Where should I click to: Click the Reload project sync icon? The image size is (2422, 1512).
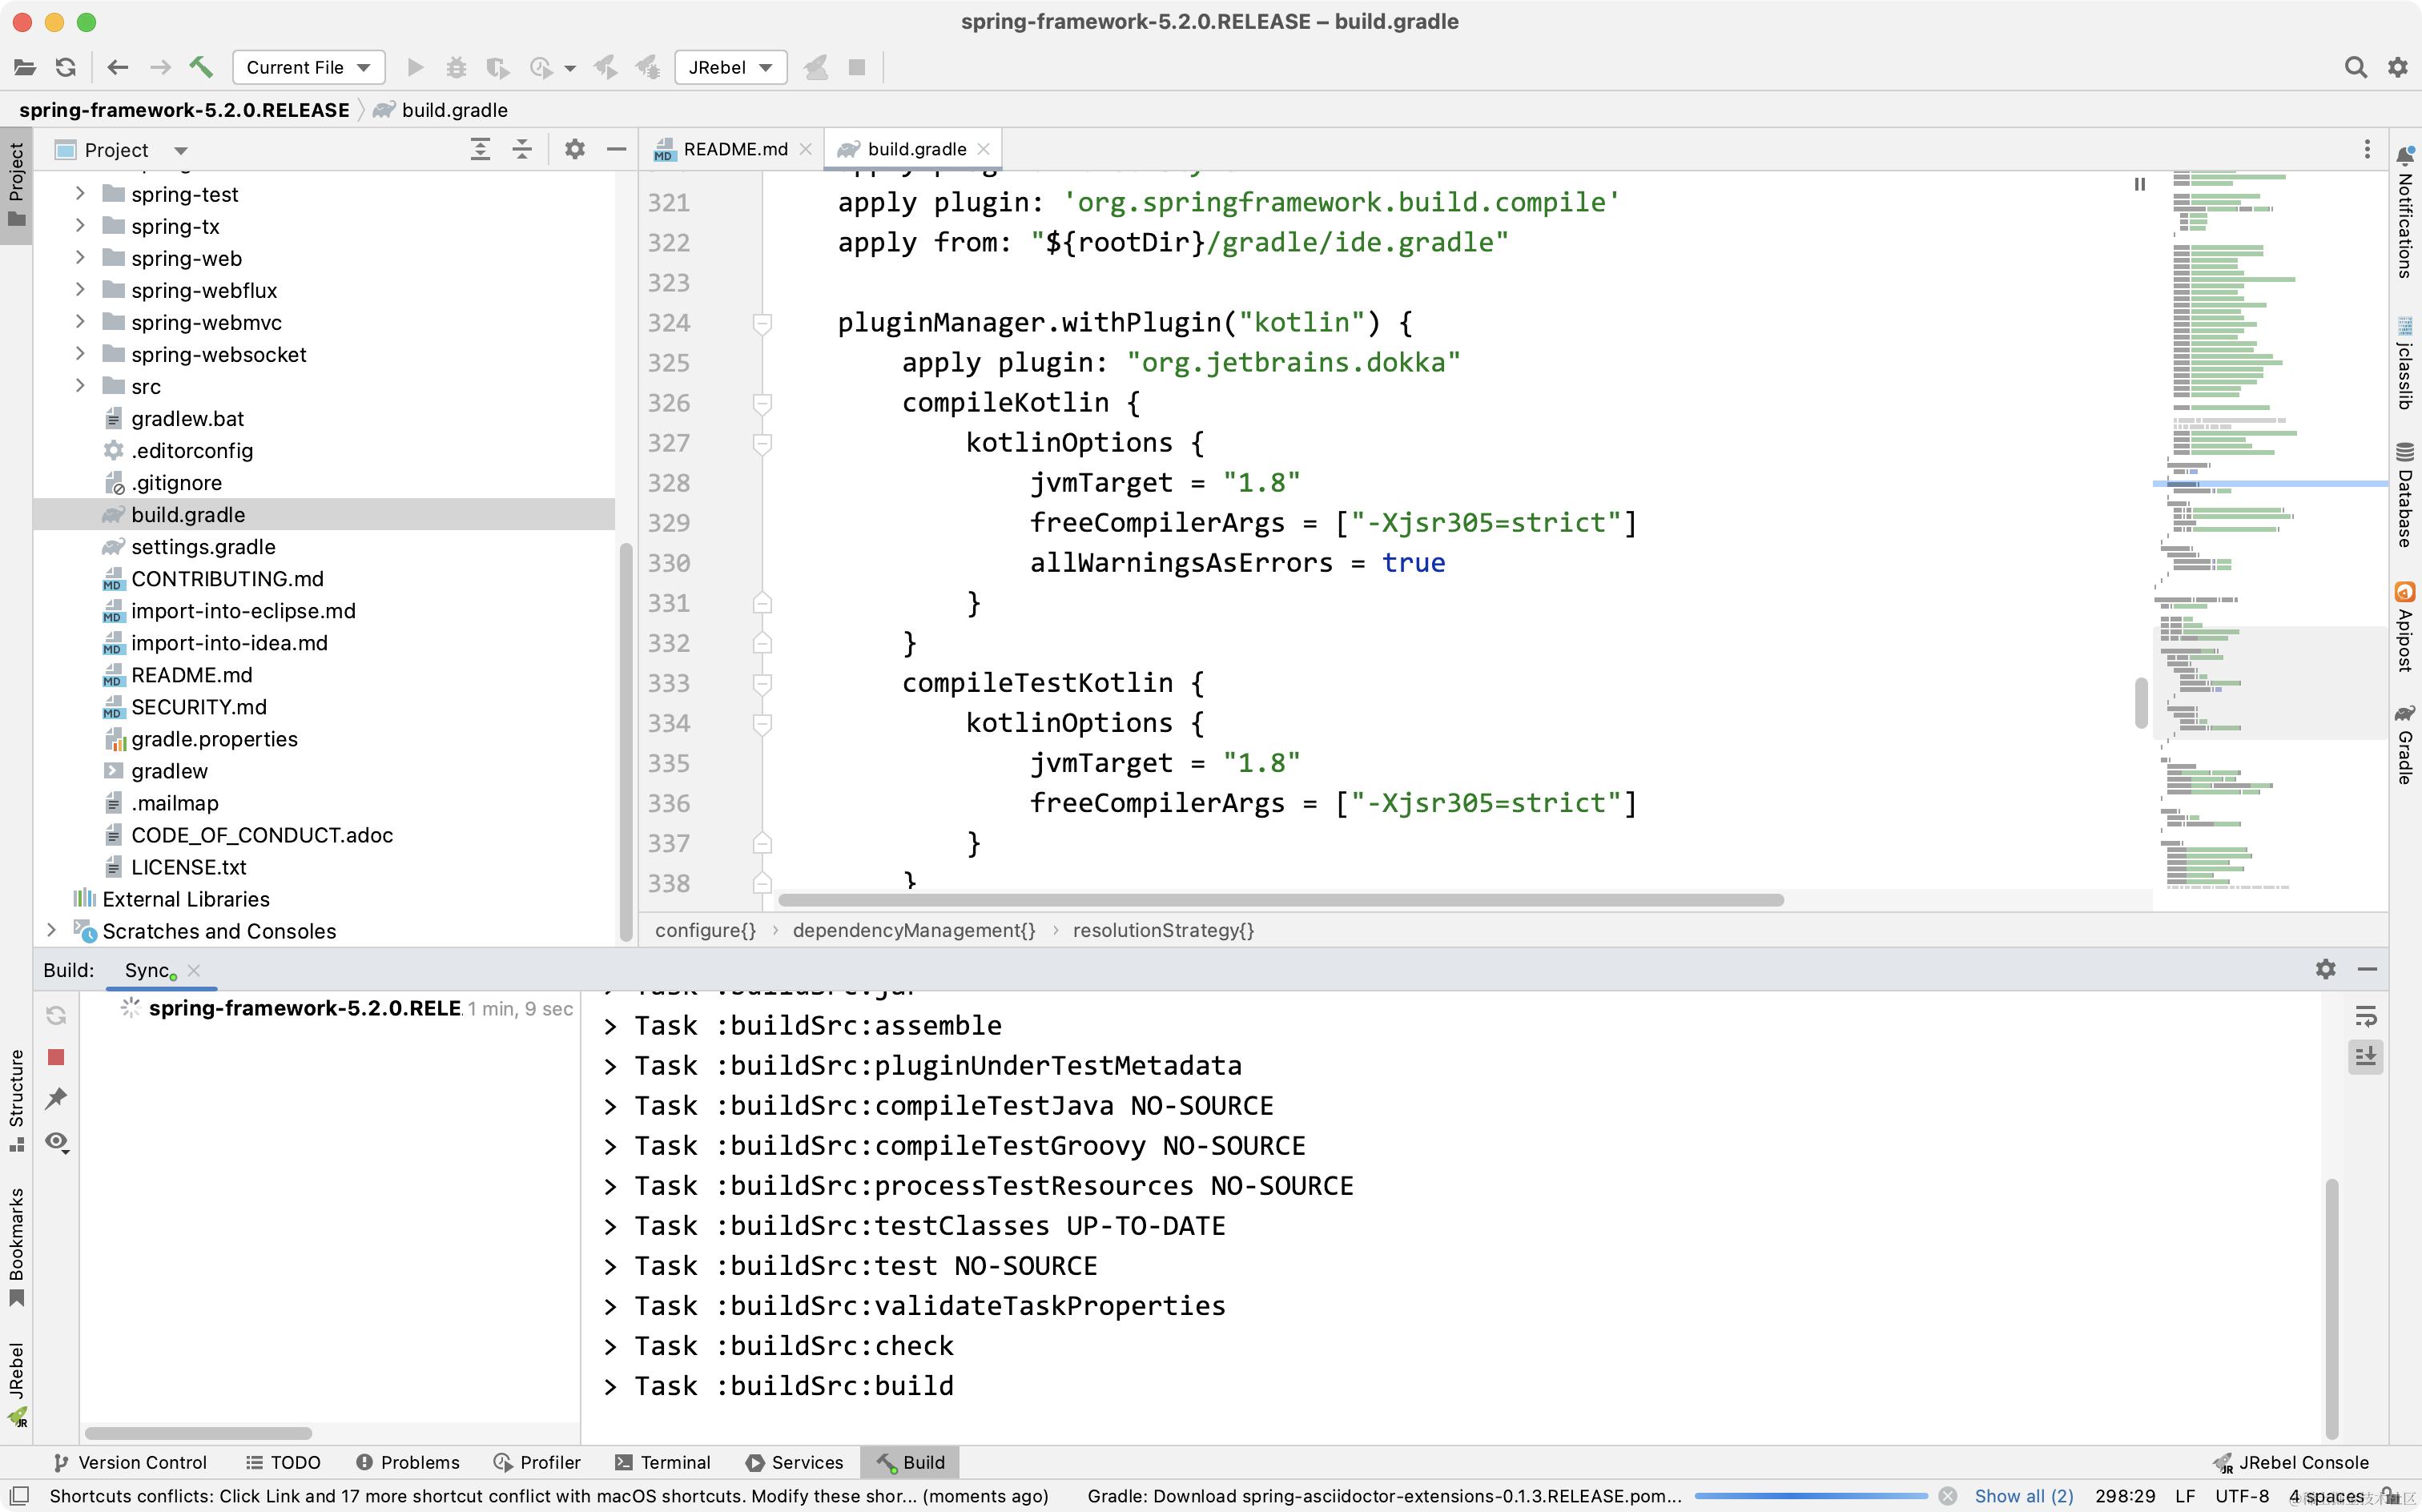(66, 67)
